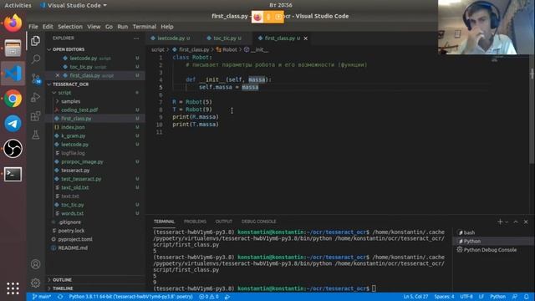Click the Explorer more actions ellipsis
This screenshot has height=301, width=535.
click(136, 38)
